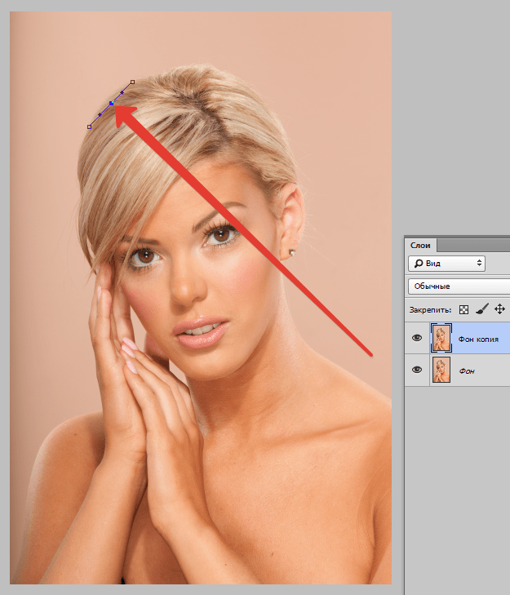Image resolution: width=510 pixels, height=595 pixels.
Task: Click the upper path endpoint anchor
Action: tap(132, 82)
